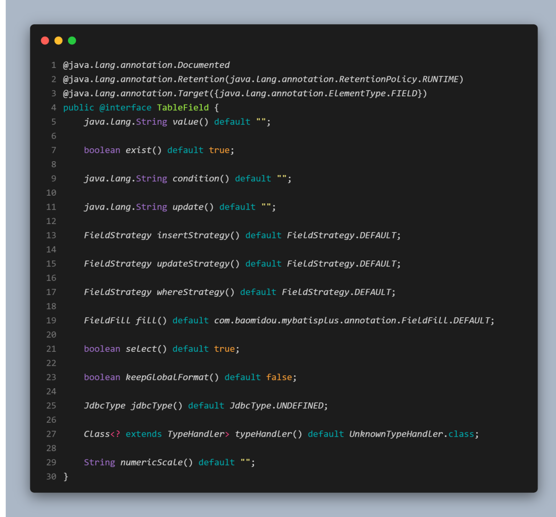The image size is (556, 517).
Task: Click FieldStrategy.DEFAULT on line 13
Action: (342, 235)
